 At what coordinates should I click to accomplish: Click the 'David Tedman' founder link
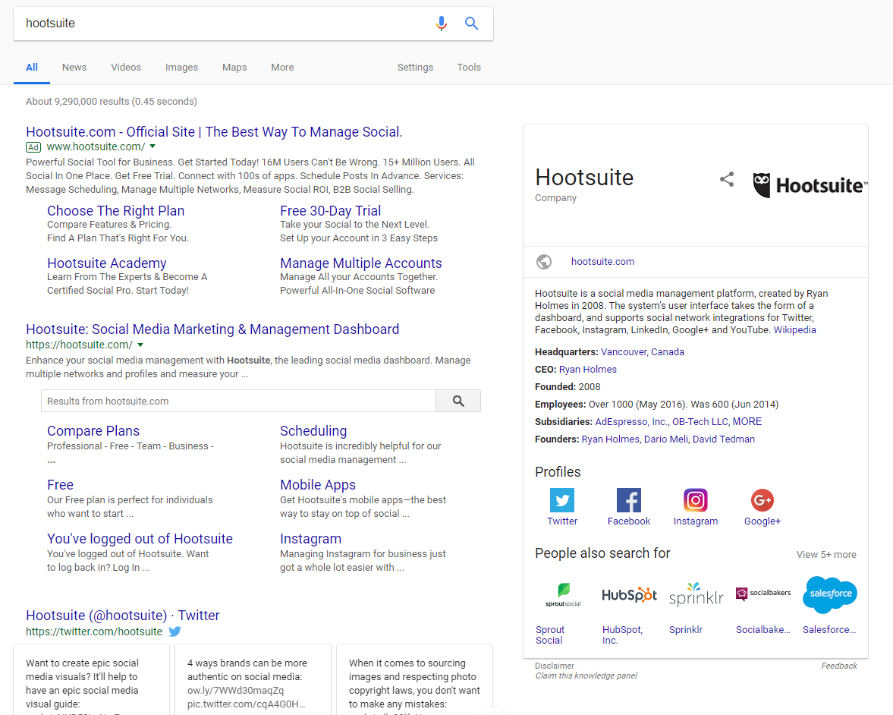point(724,439)
